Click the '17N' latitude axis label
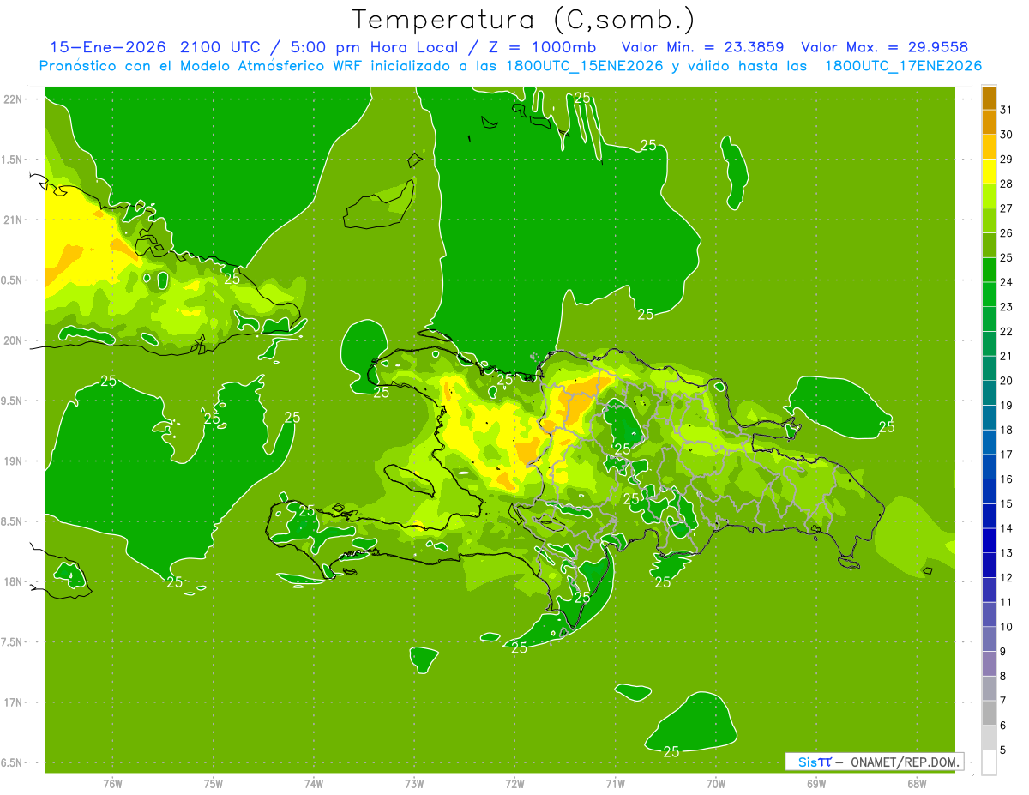Viewport: 1029px width, 795px height. 15,702
